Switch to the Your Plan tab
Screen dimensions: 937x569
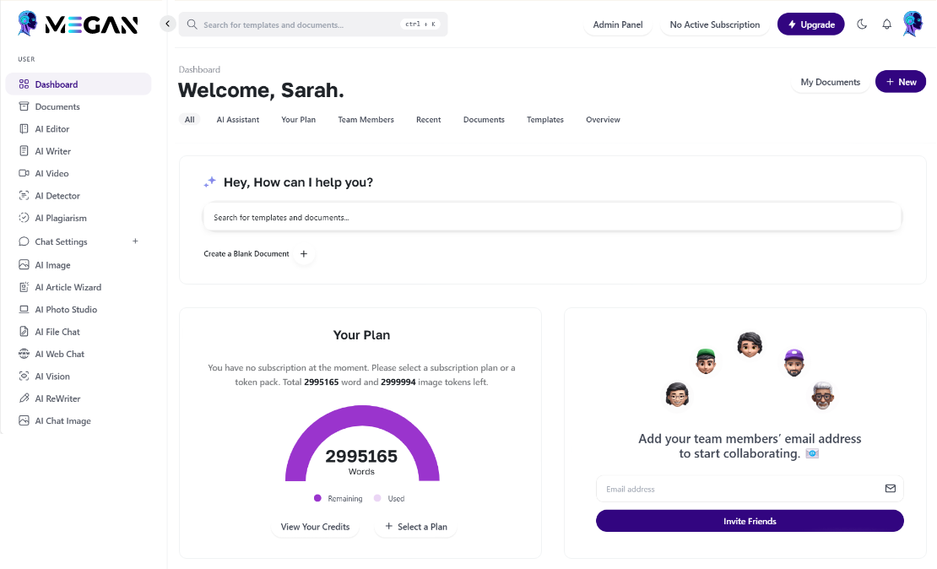(x=298, y=120)
